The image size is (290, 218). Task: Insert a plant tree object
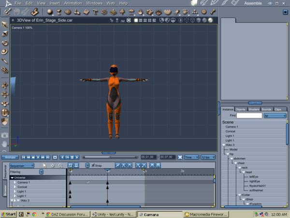122,12
